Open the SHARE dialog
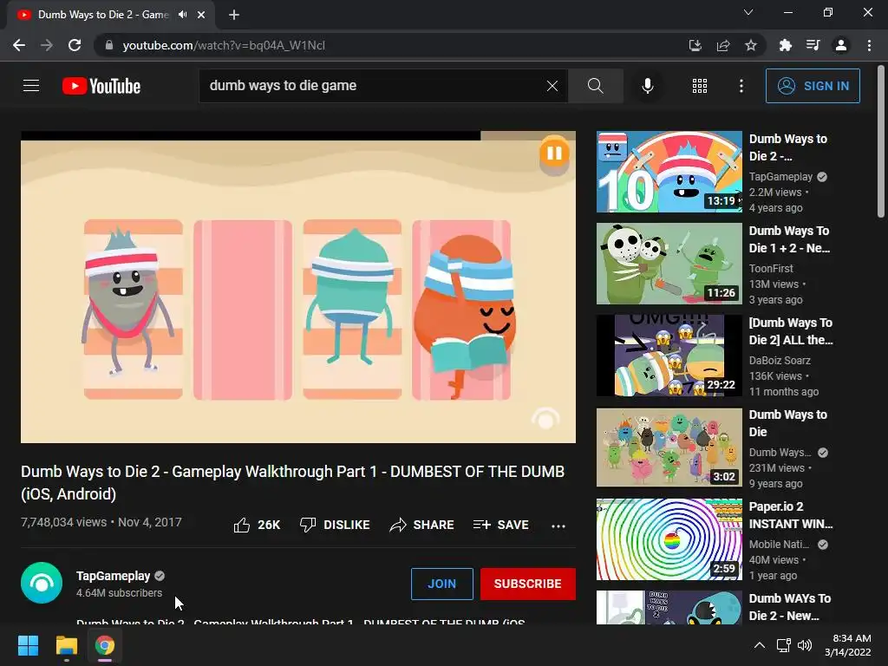This screenshot has width=888, height=666. pyautogui.click(x=422, y=525)
